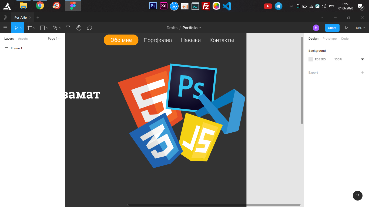Edit the E5E5E5 hex value field

(320, 59)
